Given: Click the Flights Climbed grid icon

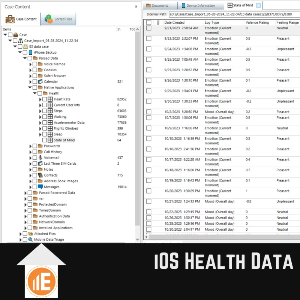Looking at the screenshot, I should click(50, 128).
